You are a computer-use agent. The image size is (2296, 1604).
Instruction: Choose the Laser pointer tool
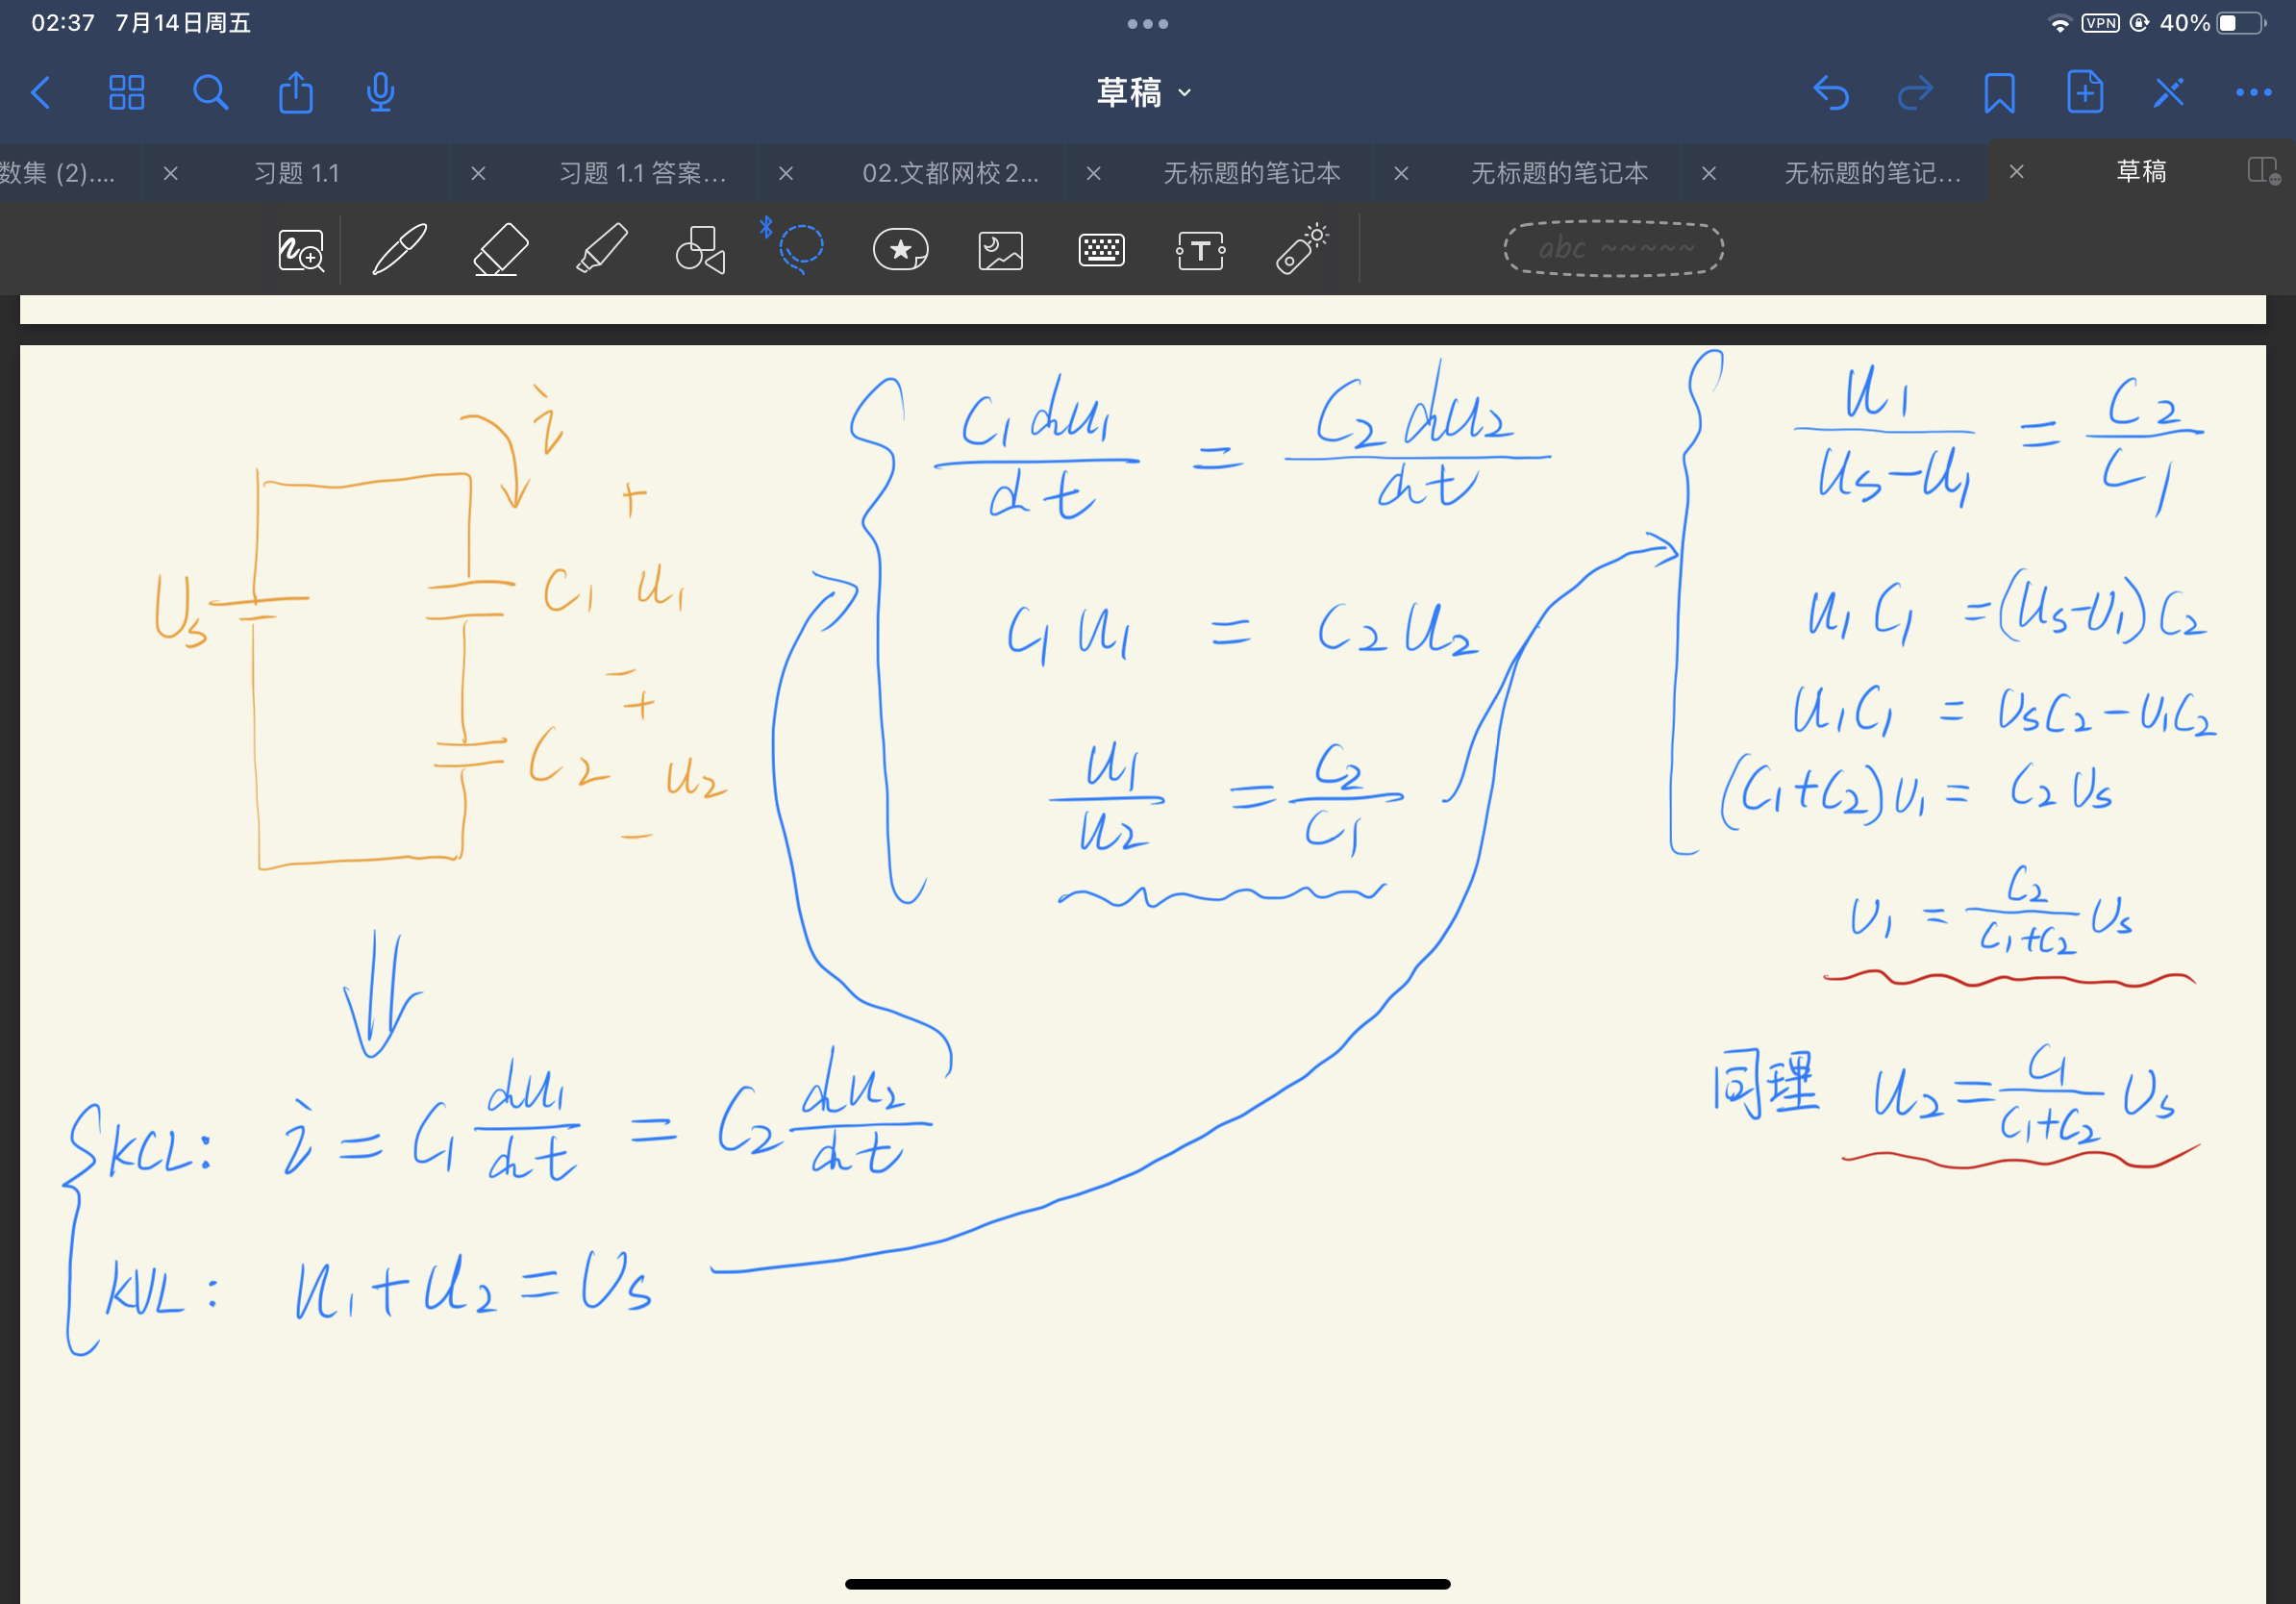1301,249
